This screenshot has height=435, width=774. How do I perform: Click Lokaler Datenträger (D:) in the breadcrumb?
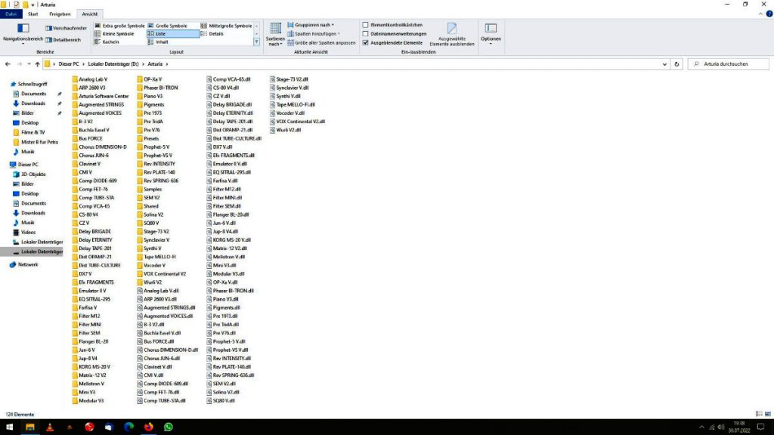point(113,64)
